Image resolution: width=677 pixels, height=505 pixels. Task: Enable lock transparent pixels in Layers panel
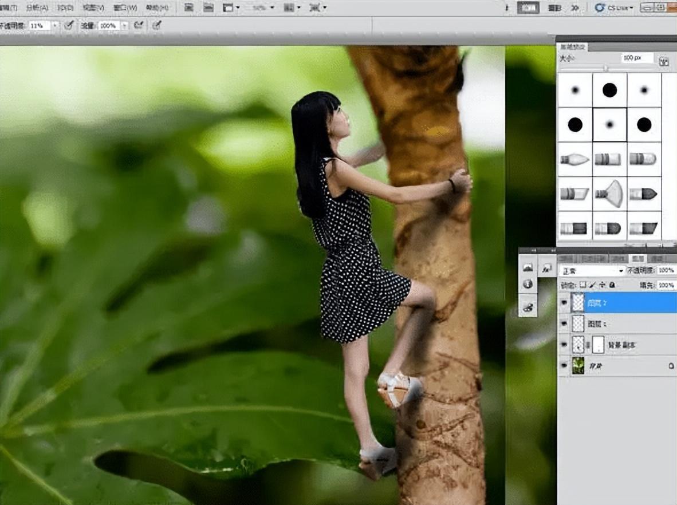tap(583, 285)
